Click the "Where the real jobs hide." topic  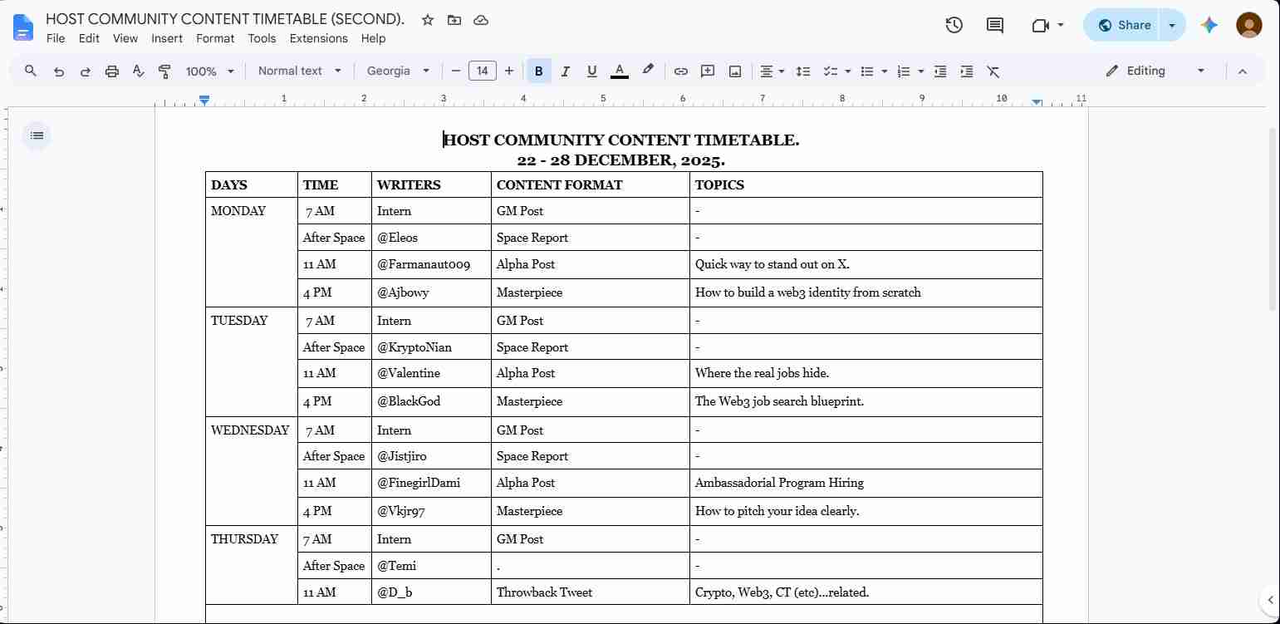tap(762, 373)
